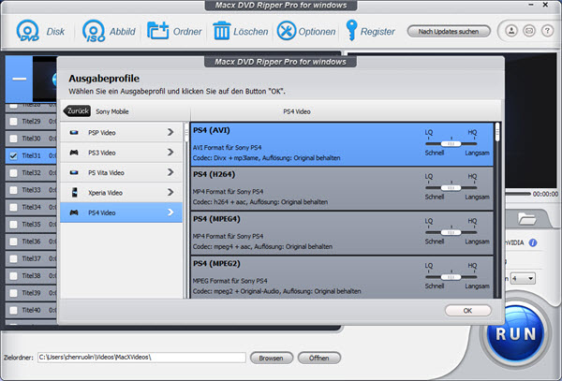The width and height of the screenshot is (562, 381).
Task: Select the Titel39 row
Action: (x=31, y=293)
